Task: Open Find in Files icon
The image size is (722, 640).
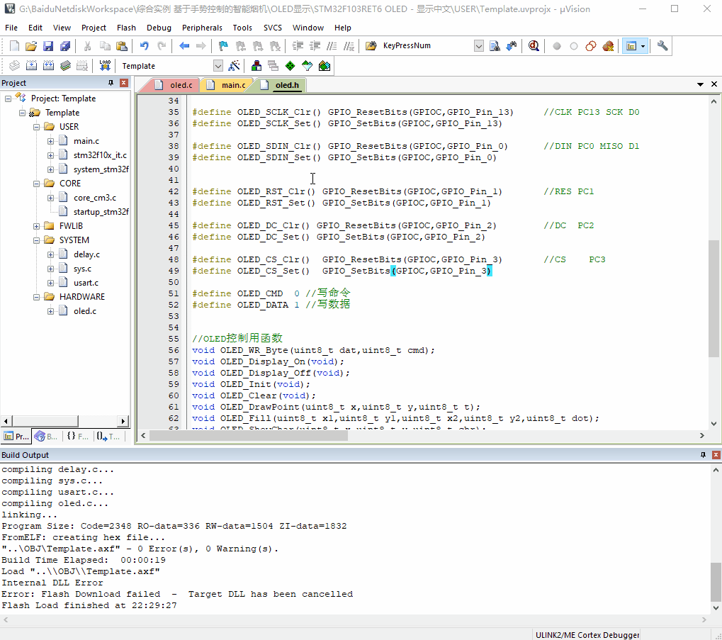Action: point(371,46)
